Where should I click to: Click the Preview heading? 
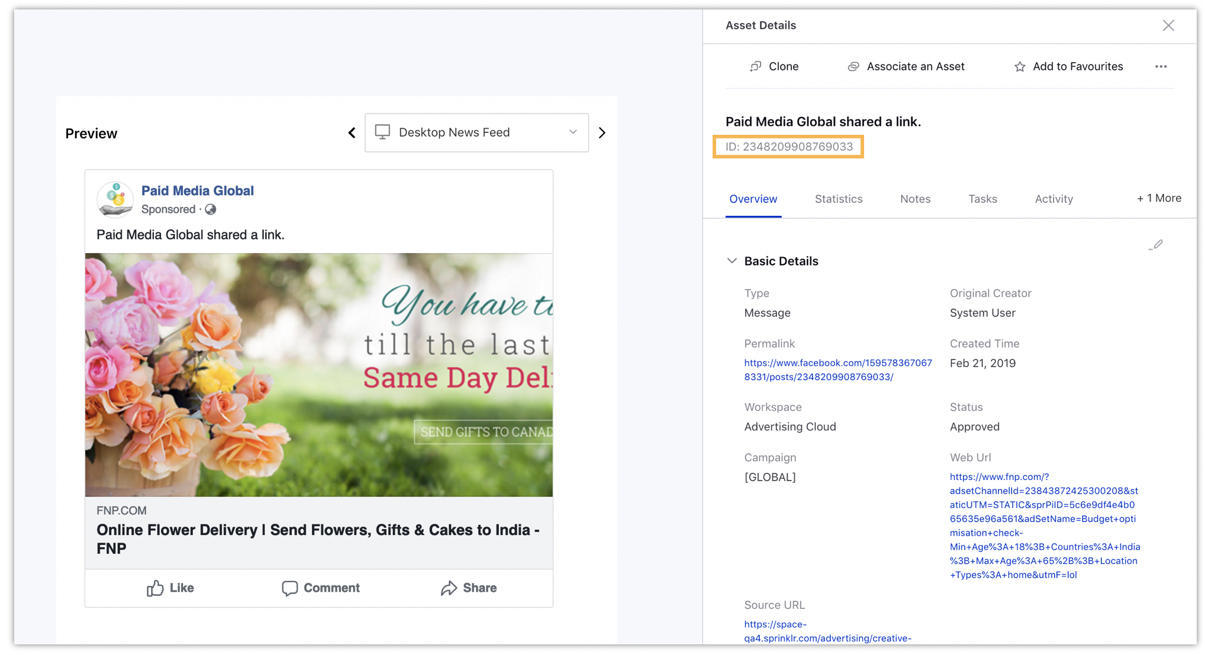[91, 134]
